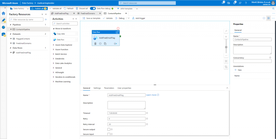The image size is (276, 139).
Task: Collapse Factory Resources panel with double chevron
Action: click(46, 15)
